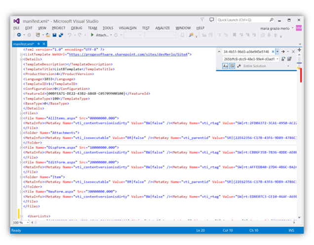Collapse the AllItems.aspx File node
Screen dimensions: 314x245
tap(21, 118)
